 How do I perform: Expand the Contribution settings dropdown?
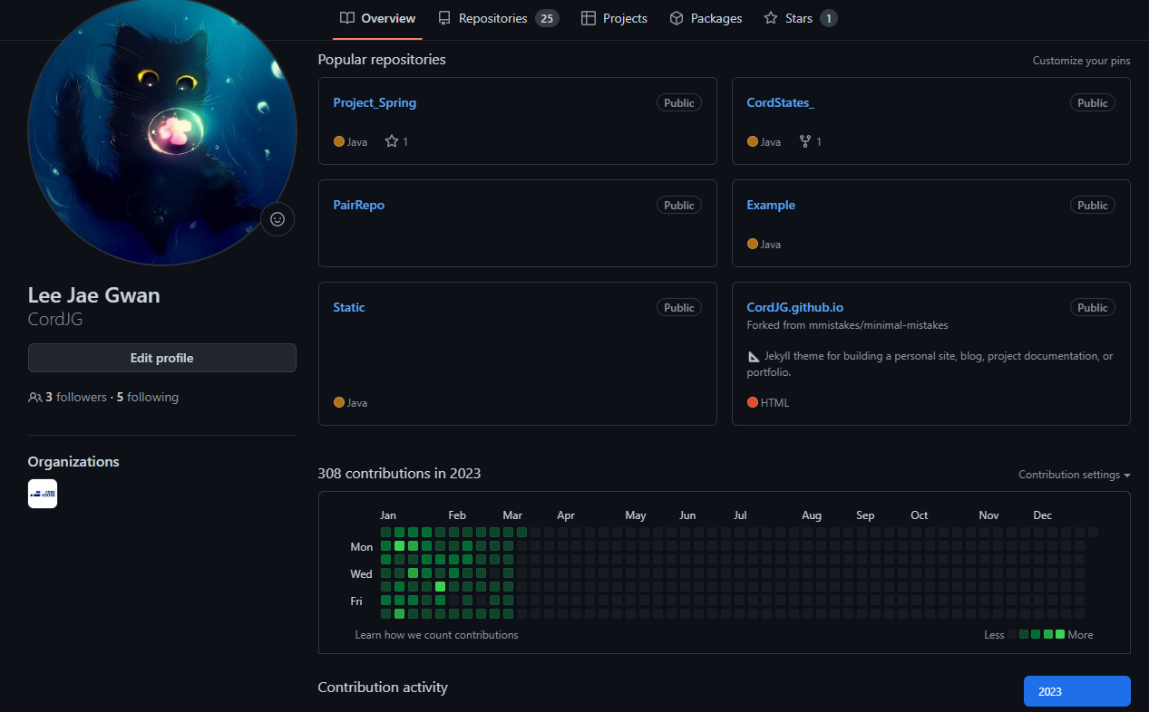[1075, 475]
